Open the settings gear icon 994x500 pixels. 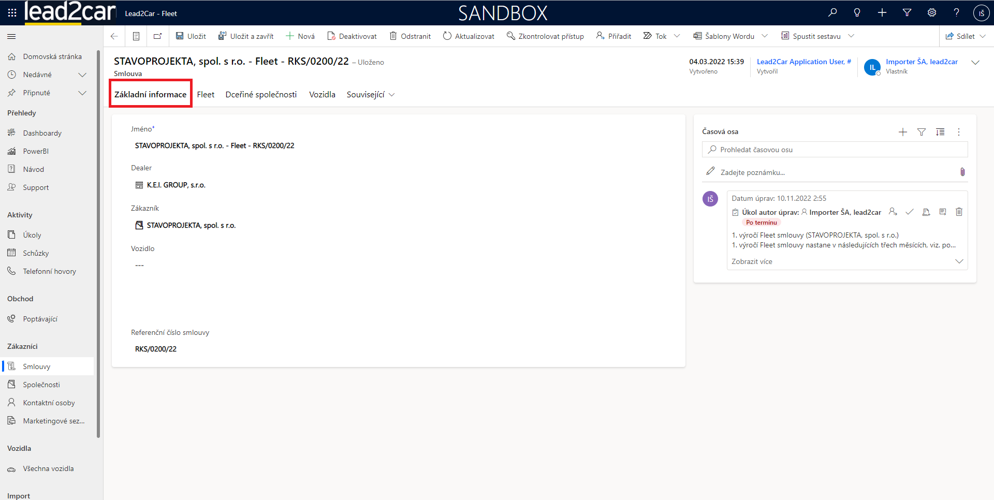(x=932, y=12)
